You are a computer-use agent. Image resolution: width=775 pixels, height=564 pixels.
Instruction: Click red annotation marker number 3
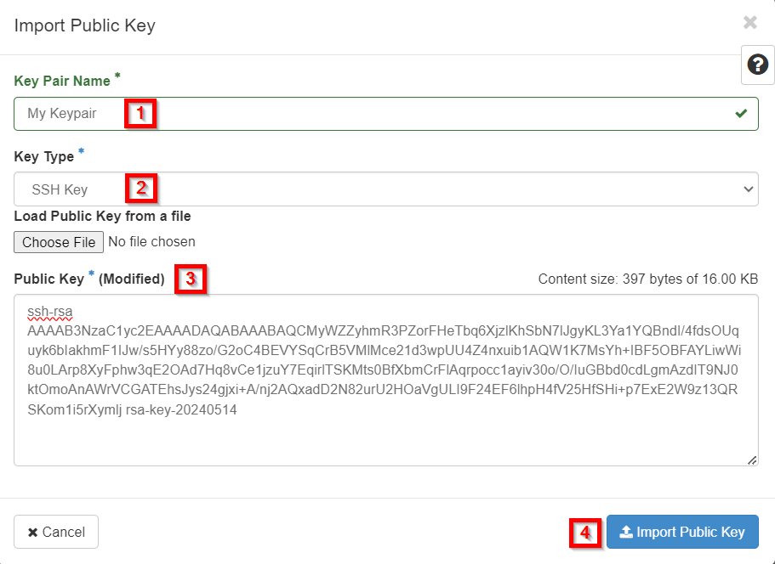191,279
